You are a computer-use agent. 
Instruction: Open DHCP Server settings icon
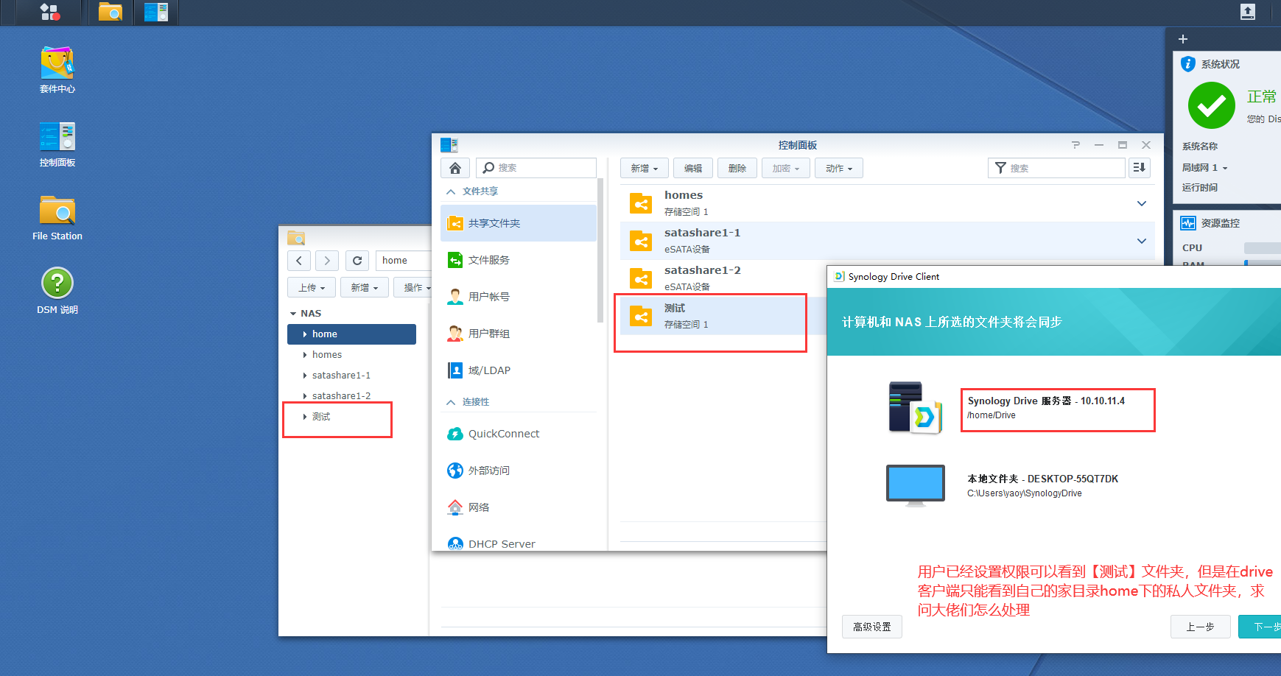[455, 544]
